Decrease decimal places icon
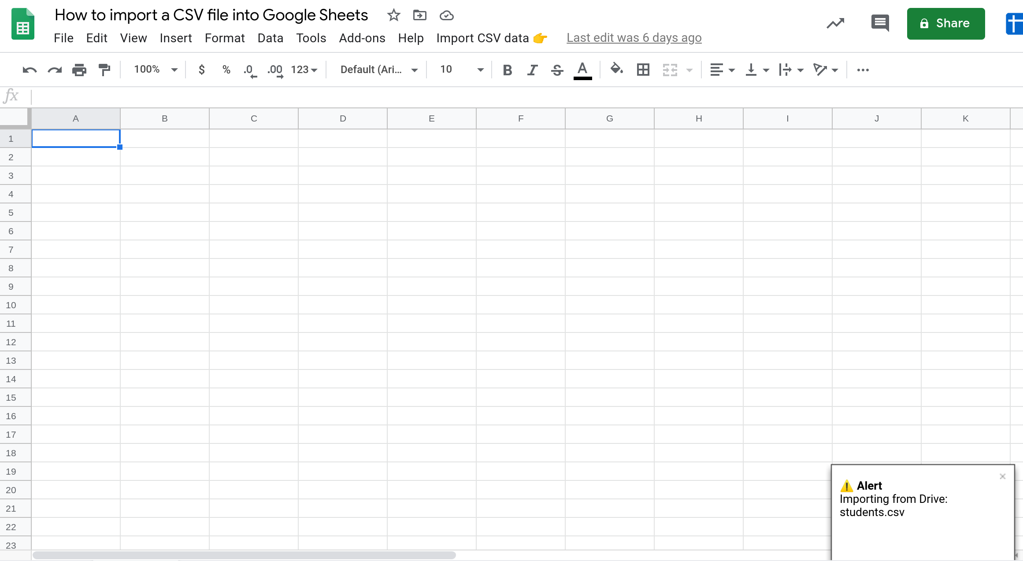This screenshot has height=561, width=1023. click(250, 70)
